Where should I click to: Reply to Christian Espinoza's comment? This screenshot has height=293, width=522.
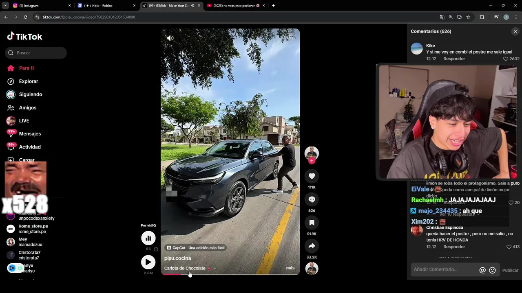coord(454,247)
